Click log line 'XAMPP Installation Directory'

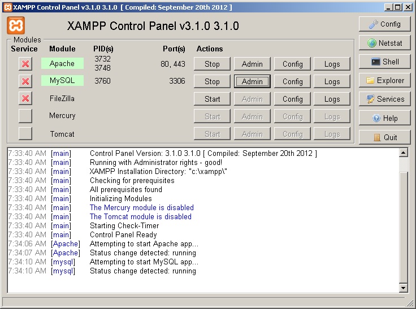(x=158, y=171)
